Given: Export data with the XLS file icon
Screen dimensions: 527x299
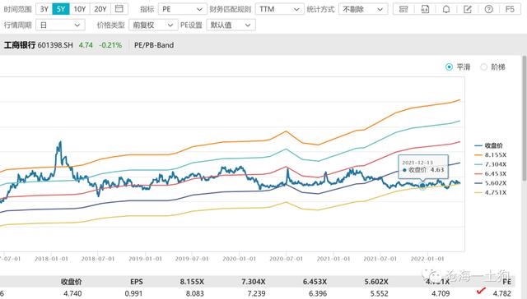Looking at the screenshot, I should pyautogui.click(x=425, y=9).
